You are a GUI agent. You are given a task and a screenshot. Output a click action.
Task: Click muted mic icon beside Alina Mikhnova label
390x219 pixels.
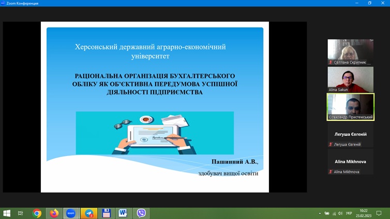tap(331, 171)
